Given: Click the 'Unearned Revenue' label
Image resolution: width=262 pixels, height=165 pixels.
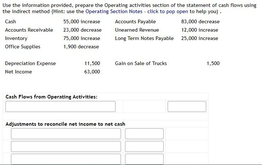Looking at the screenshot, I should (137, 30).
